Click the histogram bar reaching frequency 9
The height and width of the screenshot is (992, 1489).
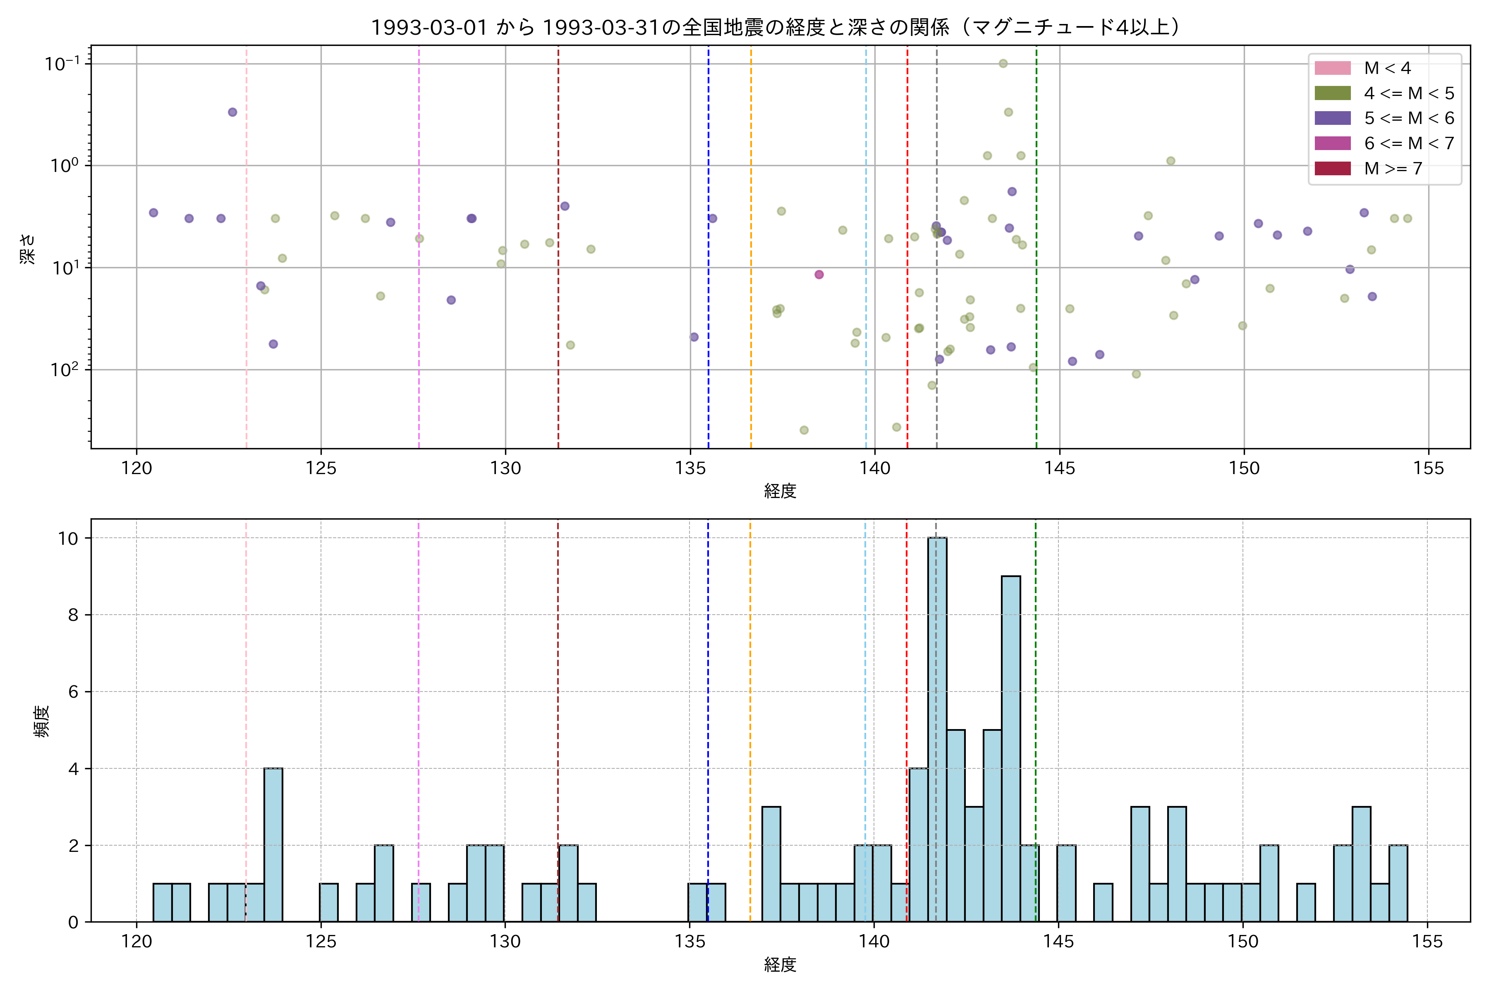click(x=1010, y=749)
